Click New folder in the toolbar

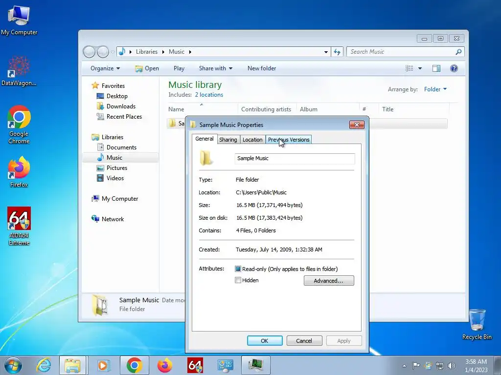tap(262, 68)
